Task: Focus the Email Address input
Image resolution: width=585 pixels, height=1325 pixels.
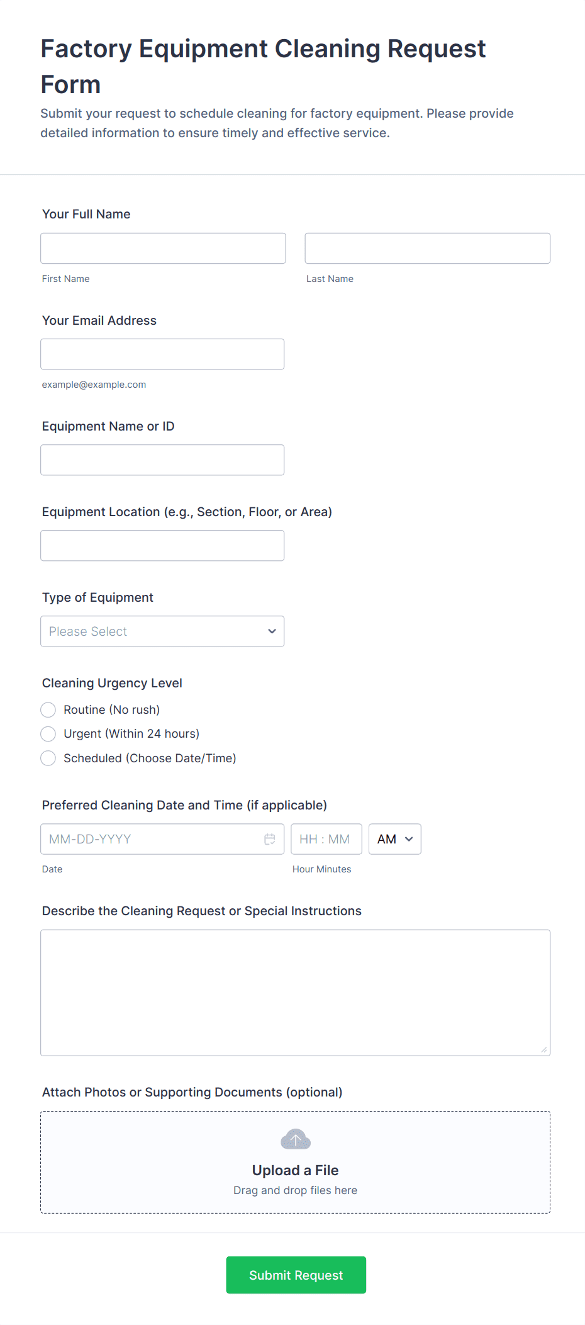Action: 162,354
